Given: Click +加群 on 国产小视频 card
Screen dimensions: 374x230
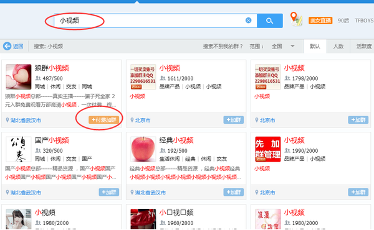Looking at the screenshot, I should click(108, 192).
